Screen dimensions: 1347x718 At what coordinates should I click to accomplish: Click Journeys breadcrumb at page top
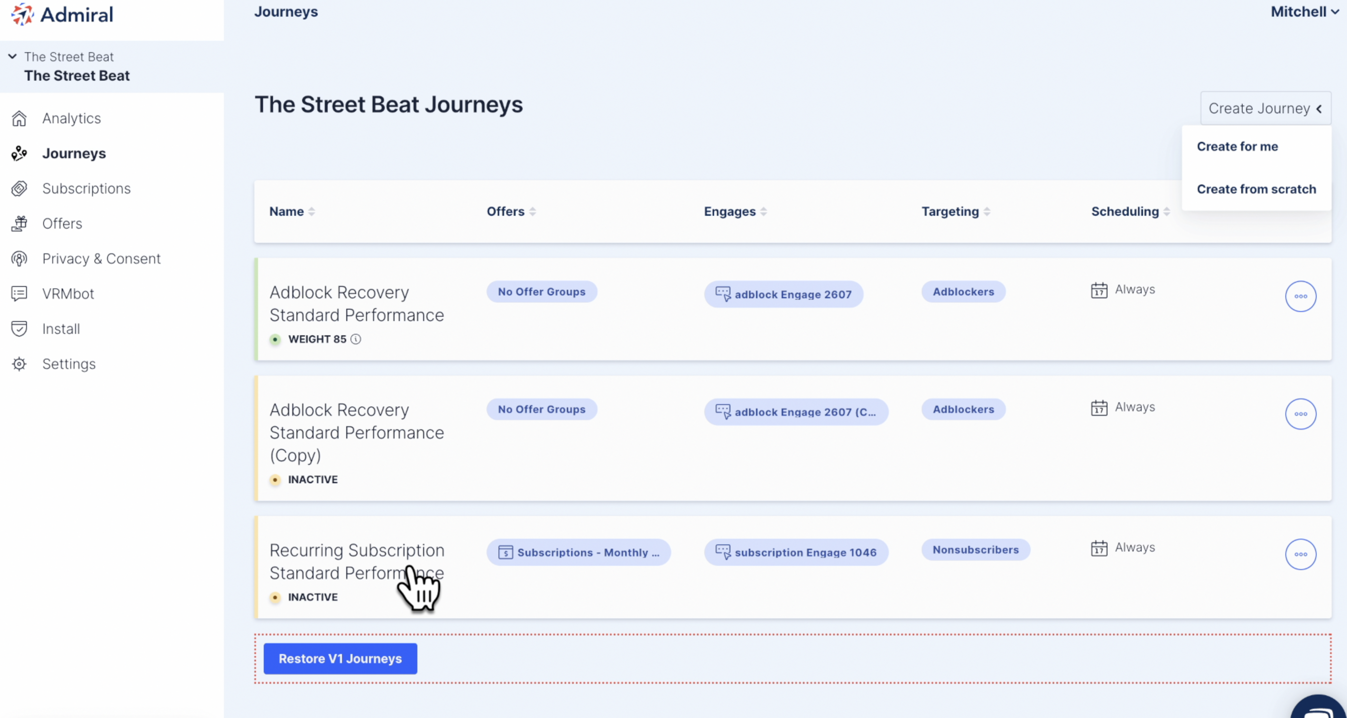tap(286, 11)
